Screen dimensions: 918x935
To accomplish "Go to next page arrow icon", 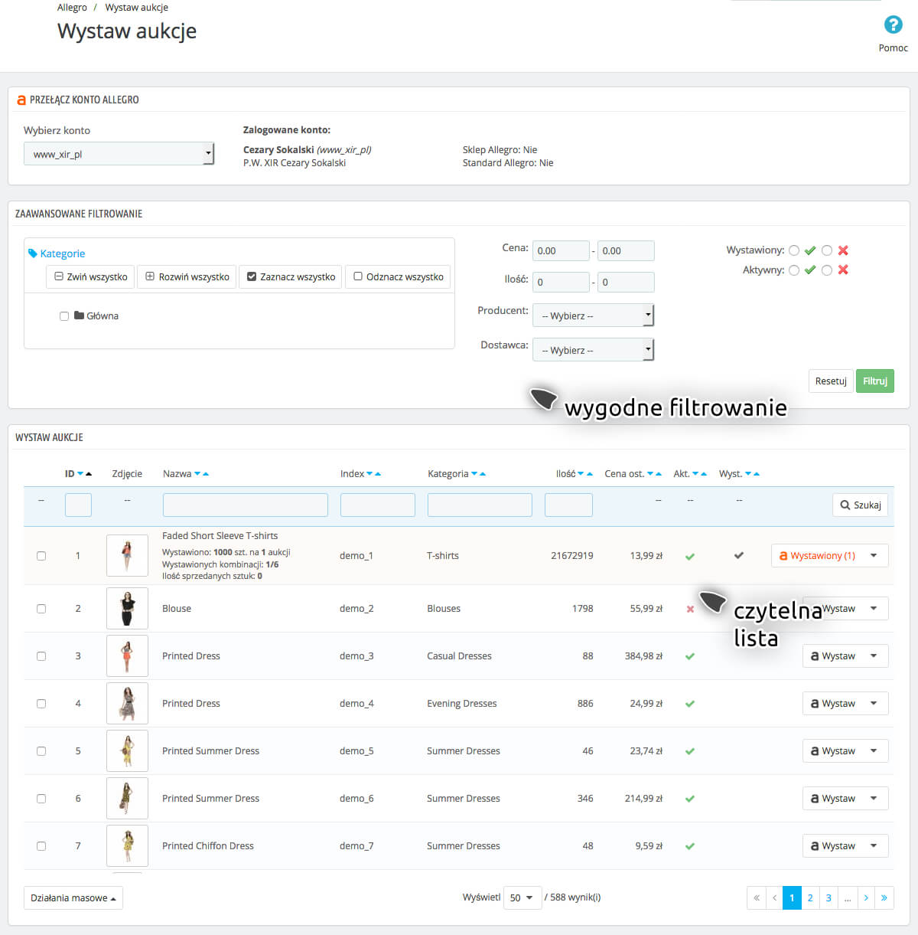I will click(866, 897).
